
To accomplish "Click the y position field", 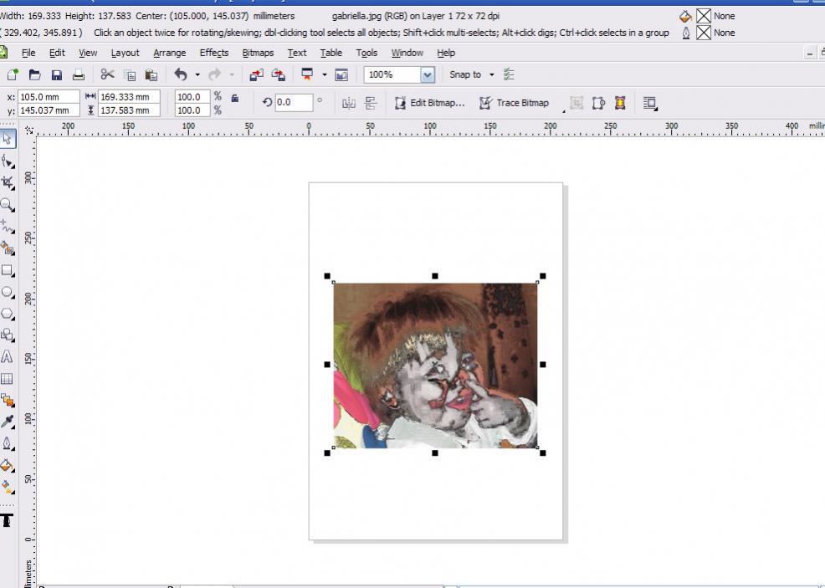I will (x=49, y=110).
